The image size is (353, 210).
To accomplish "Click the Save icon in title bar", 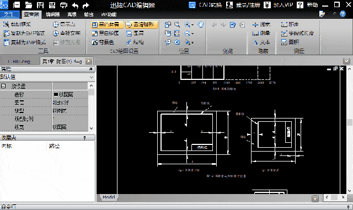I will click(40, 5).
